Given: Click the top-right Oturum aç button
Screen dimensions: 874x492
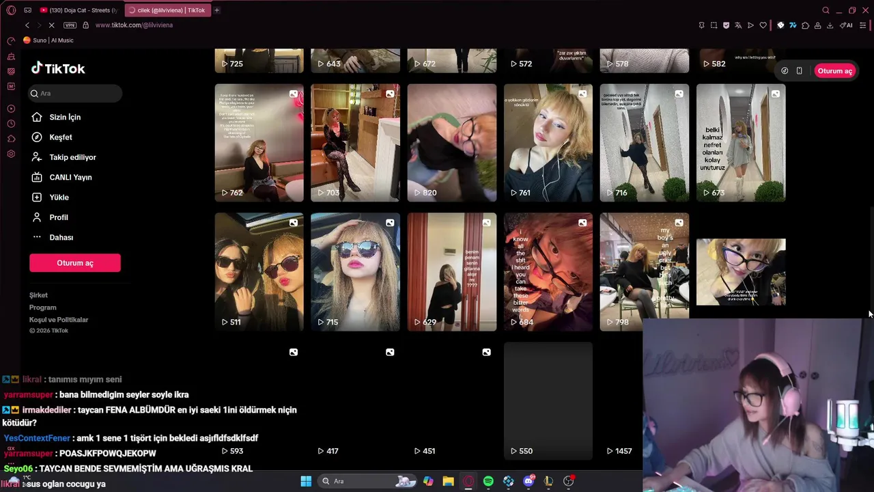Looking at the screenshot, I should point(834,71).
